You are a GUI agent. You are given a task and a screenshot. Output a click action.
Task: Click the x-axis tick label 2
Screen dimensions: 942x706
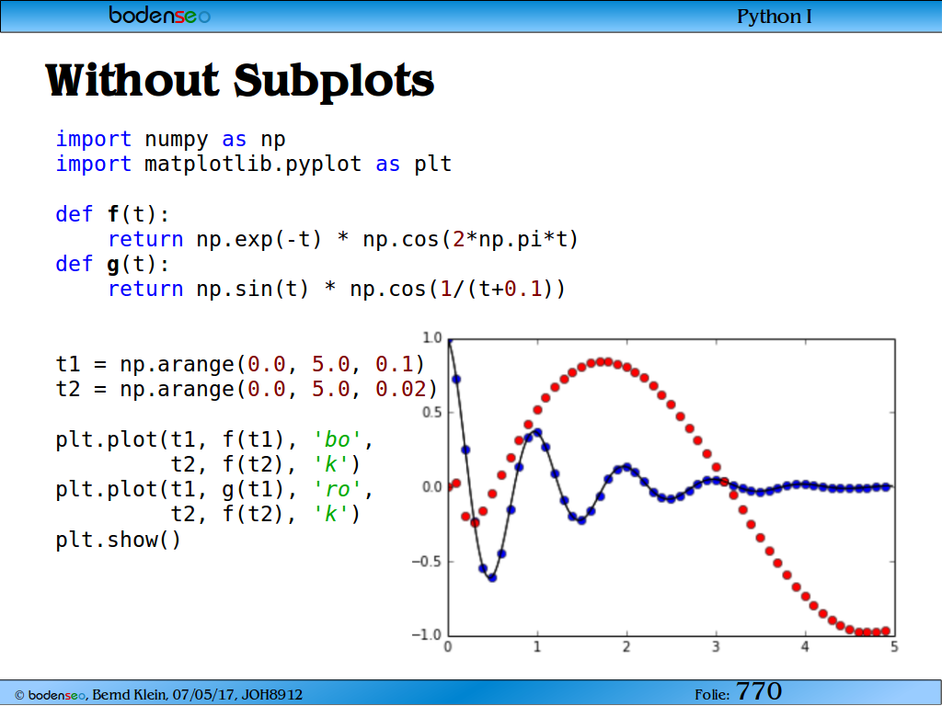626,647
